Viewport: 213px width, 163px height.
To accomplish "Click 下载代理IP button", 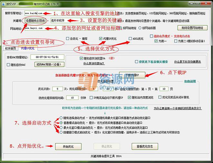I will [x=132, y=75].
